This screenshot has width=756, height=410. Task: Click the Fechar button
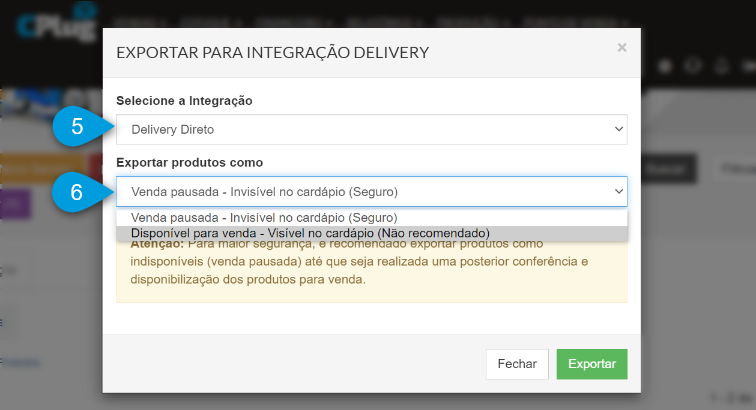click(x=517, y=364)
